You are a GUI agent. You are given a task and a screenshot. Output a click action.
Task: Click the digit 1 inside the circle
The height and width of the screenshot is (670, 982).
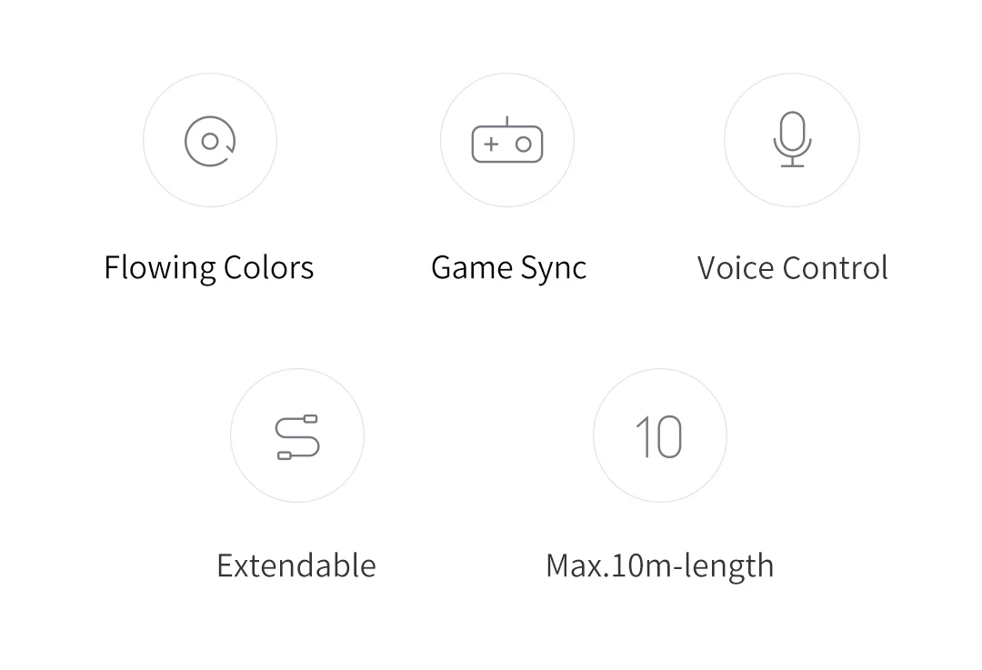pyautogui.click(x=643, y=436)
